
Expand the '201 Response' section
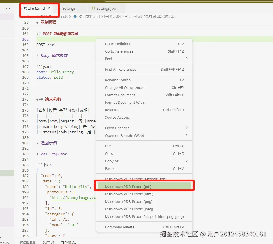(x=52, y=154)
